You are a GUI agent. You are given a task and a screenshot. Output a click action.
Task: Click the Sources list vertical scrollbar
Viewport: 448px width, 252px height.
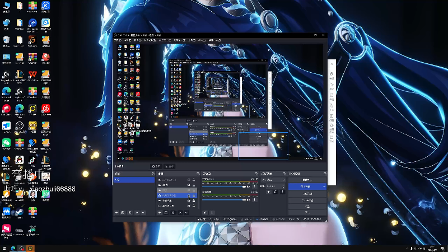(x=199, y=199)
